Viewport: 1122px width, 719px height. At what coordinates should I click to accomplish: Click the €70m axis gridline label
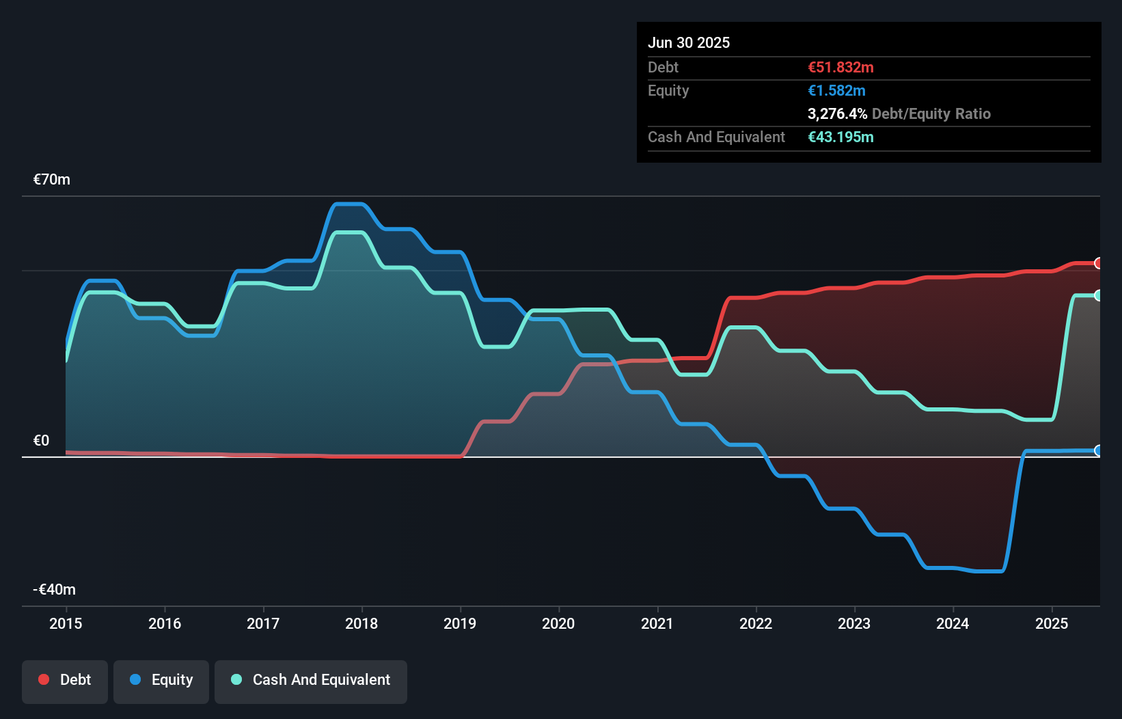[51, 179]
